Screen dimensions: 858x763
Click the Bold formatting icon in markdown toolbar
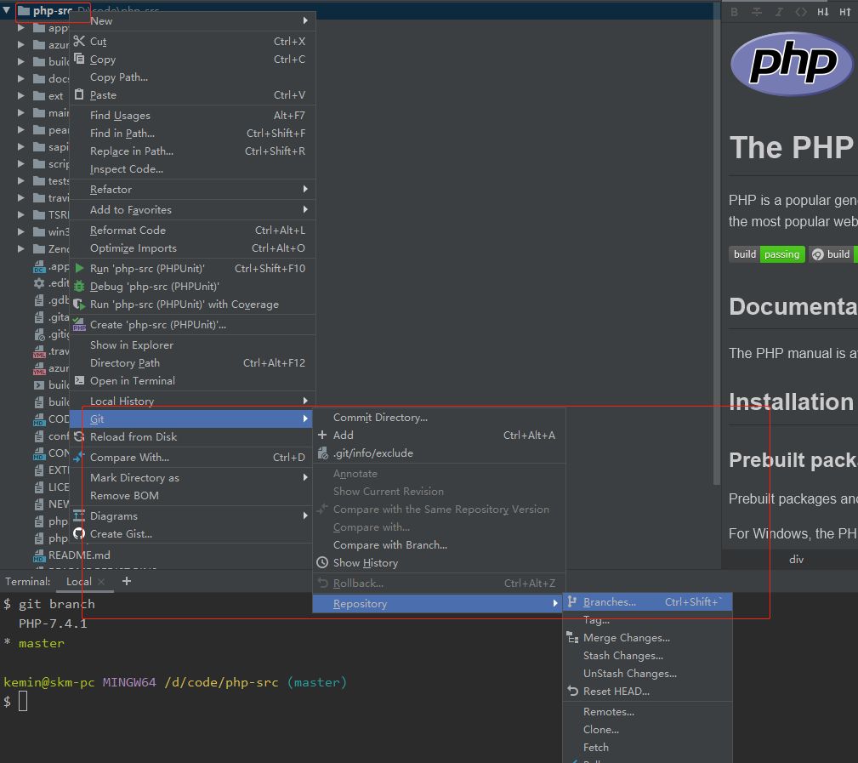[x=735, y=12]
